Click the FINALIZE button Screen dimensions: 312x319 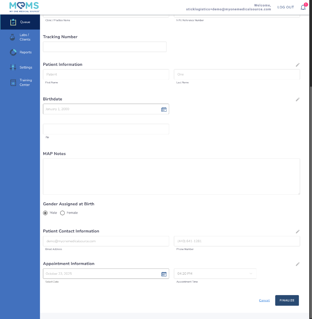(287, 300)
